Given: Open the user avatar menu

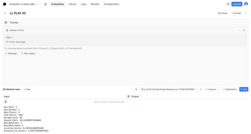Looking at the screenshot, I should pyautogui.click(x=246, y=4).
